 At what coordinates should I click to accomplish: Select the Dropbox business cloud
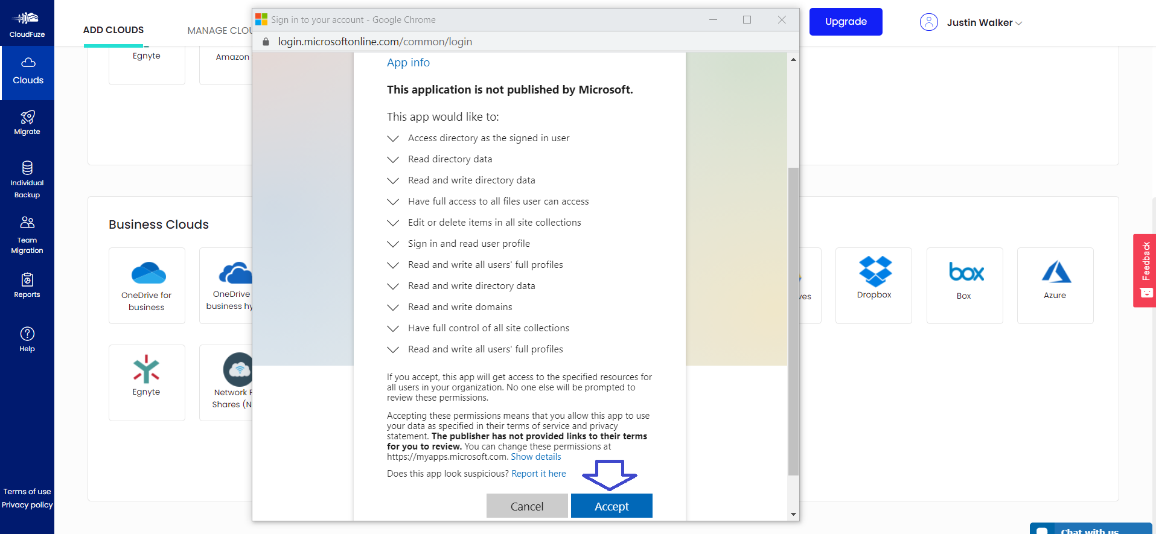tap(873, 285)
